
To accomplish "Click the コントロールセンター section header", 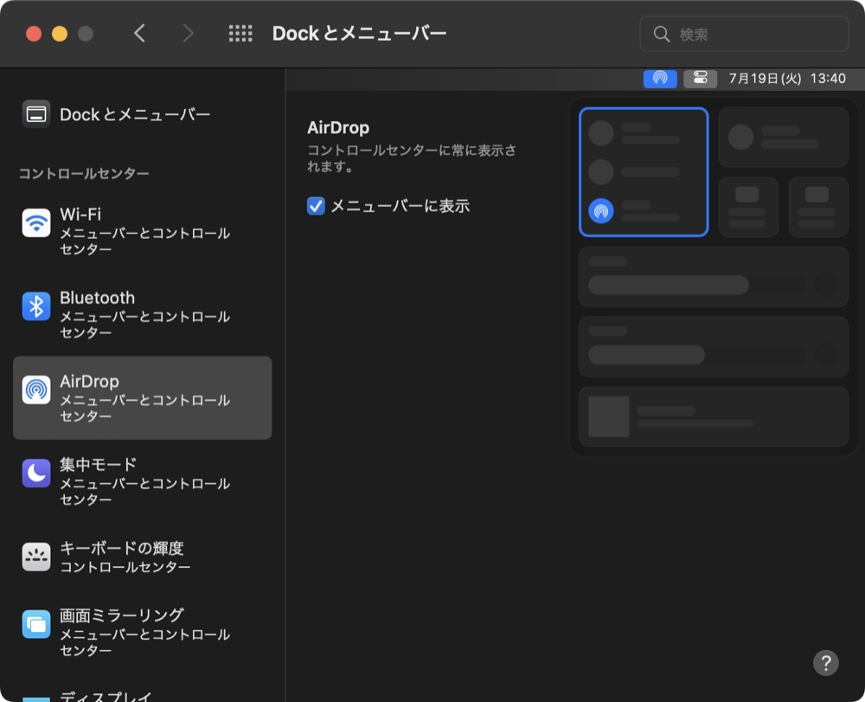I will click(84, 174).
